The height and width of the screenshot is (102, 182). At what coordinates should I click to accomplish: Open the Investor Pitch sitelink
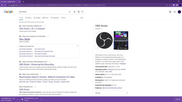click(65, 82)
